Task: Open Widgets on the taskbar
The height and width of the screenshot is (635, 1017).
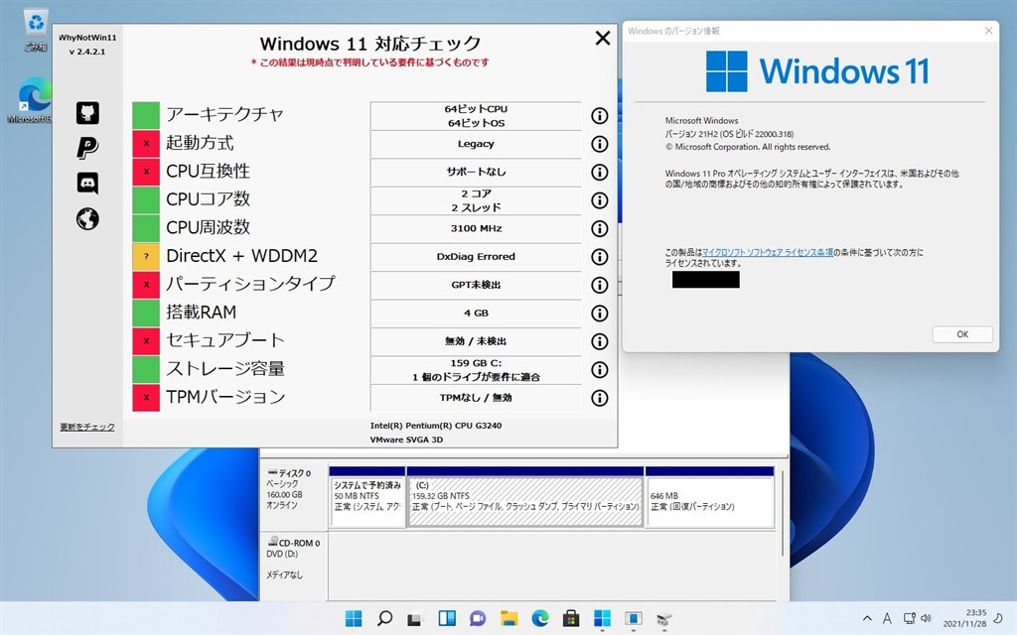Action: tap(447, 619)
